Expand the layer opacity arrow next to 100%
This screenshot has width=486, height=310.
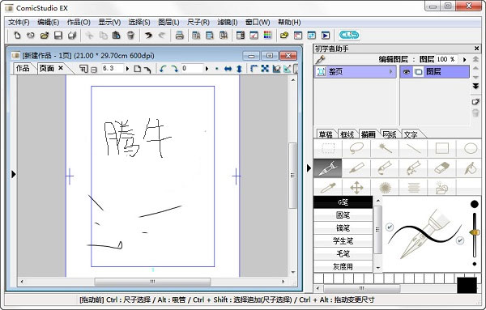[x=464, y=59]
